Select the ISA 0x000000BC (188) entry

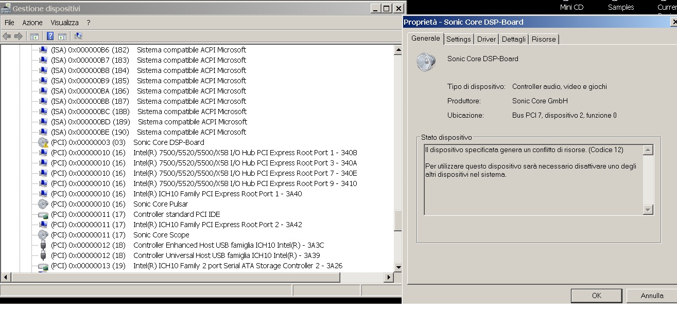pyautogui.click(x=148, y=112)
